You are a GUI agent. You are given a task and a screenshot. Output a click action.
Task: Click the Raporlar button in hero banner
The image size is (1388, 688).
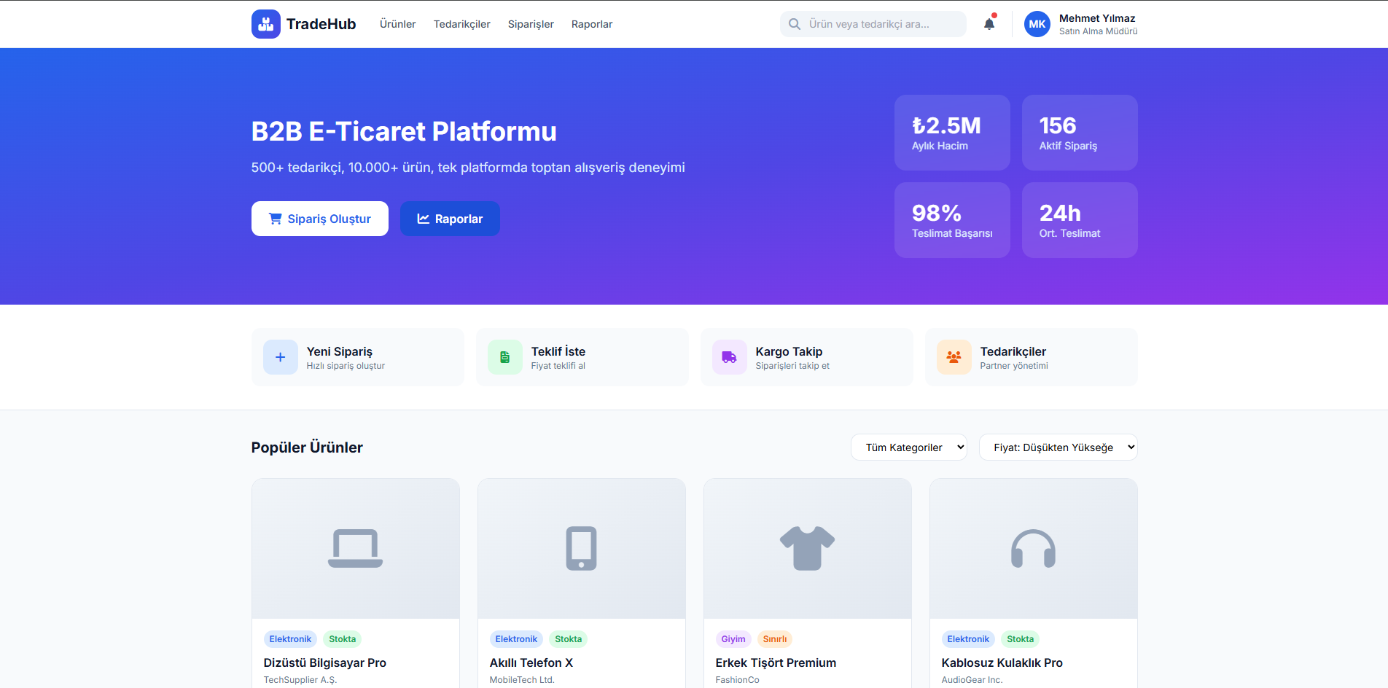tap(450, 219)
